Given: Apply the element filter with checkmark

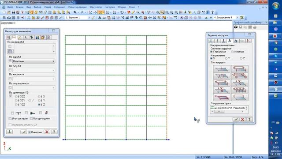Looking at the screenshot, I should (23, 132).
